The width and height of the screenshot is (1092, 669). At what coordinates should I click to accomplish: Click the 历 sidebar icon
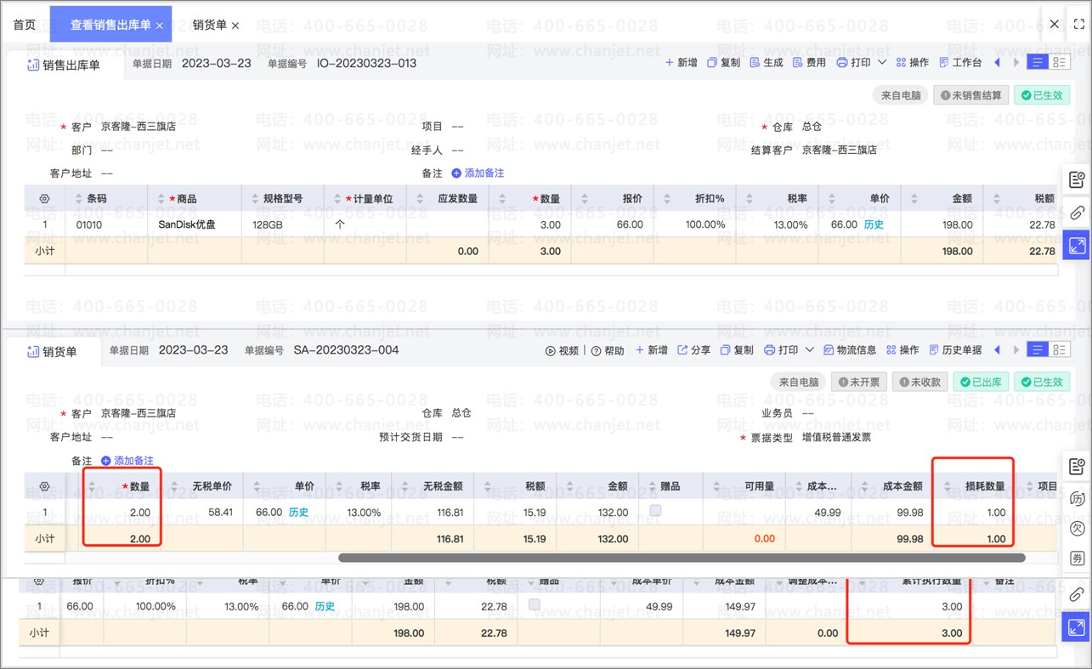[x=1077, y=497]
